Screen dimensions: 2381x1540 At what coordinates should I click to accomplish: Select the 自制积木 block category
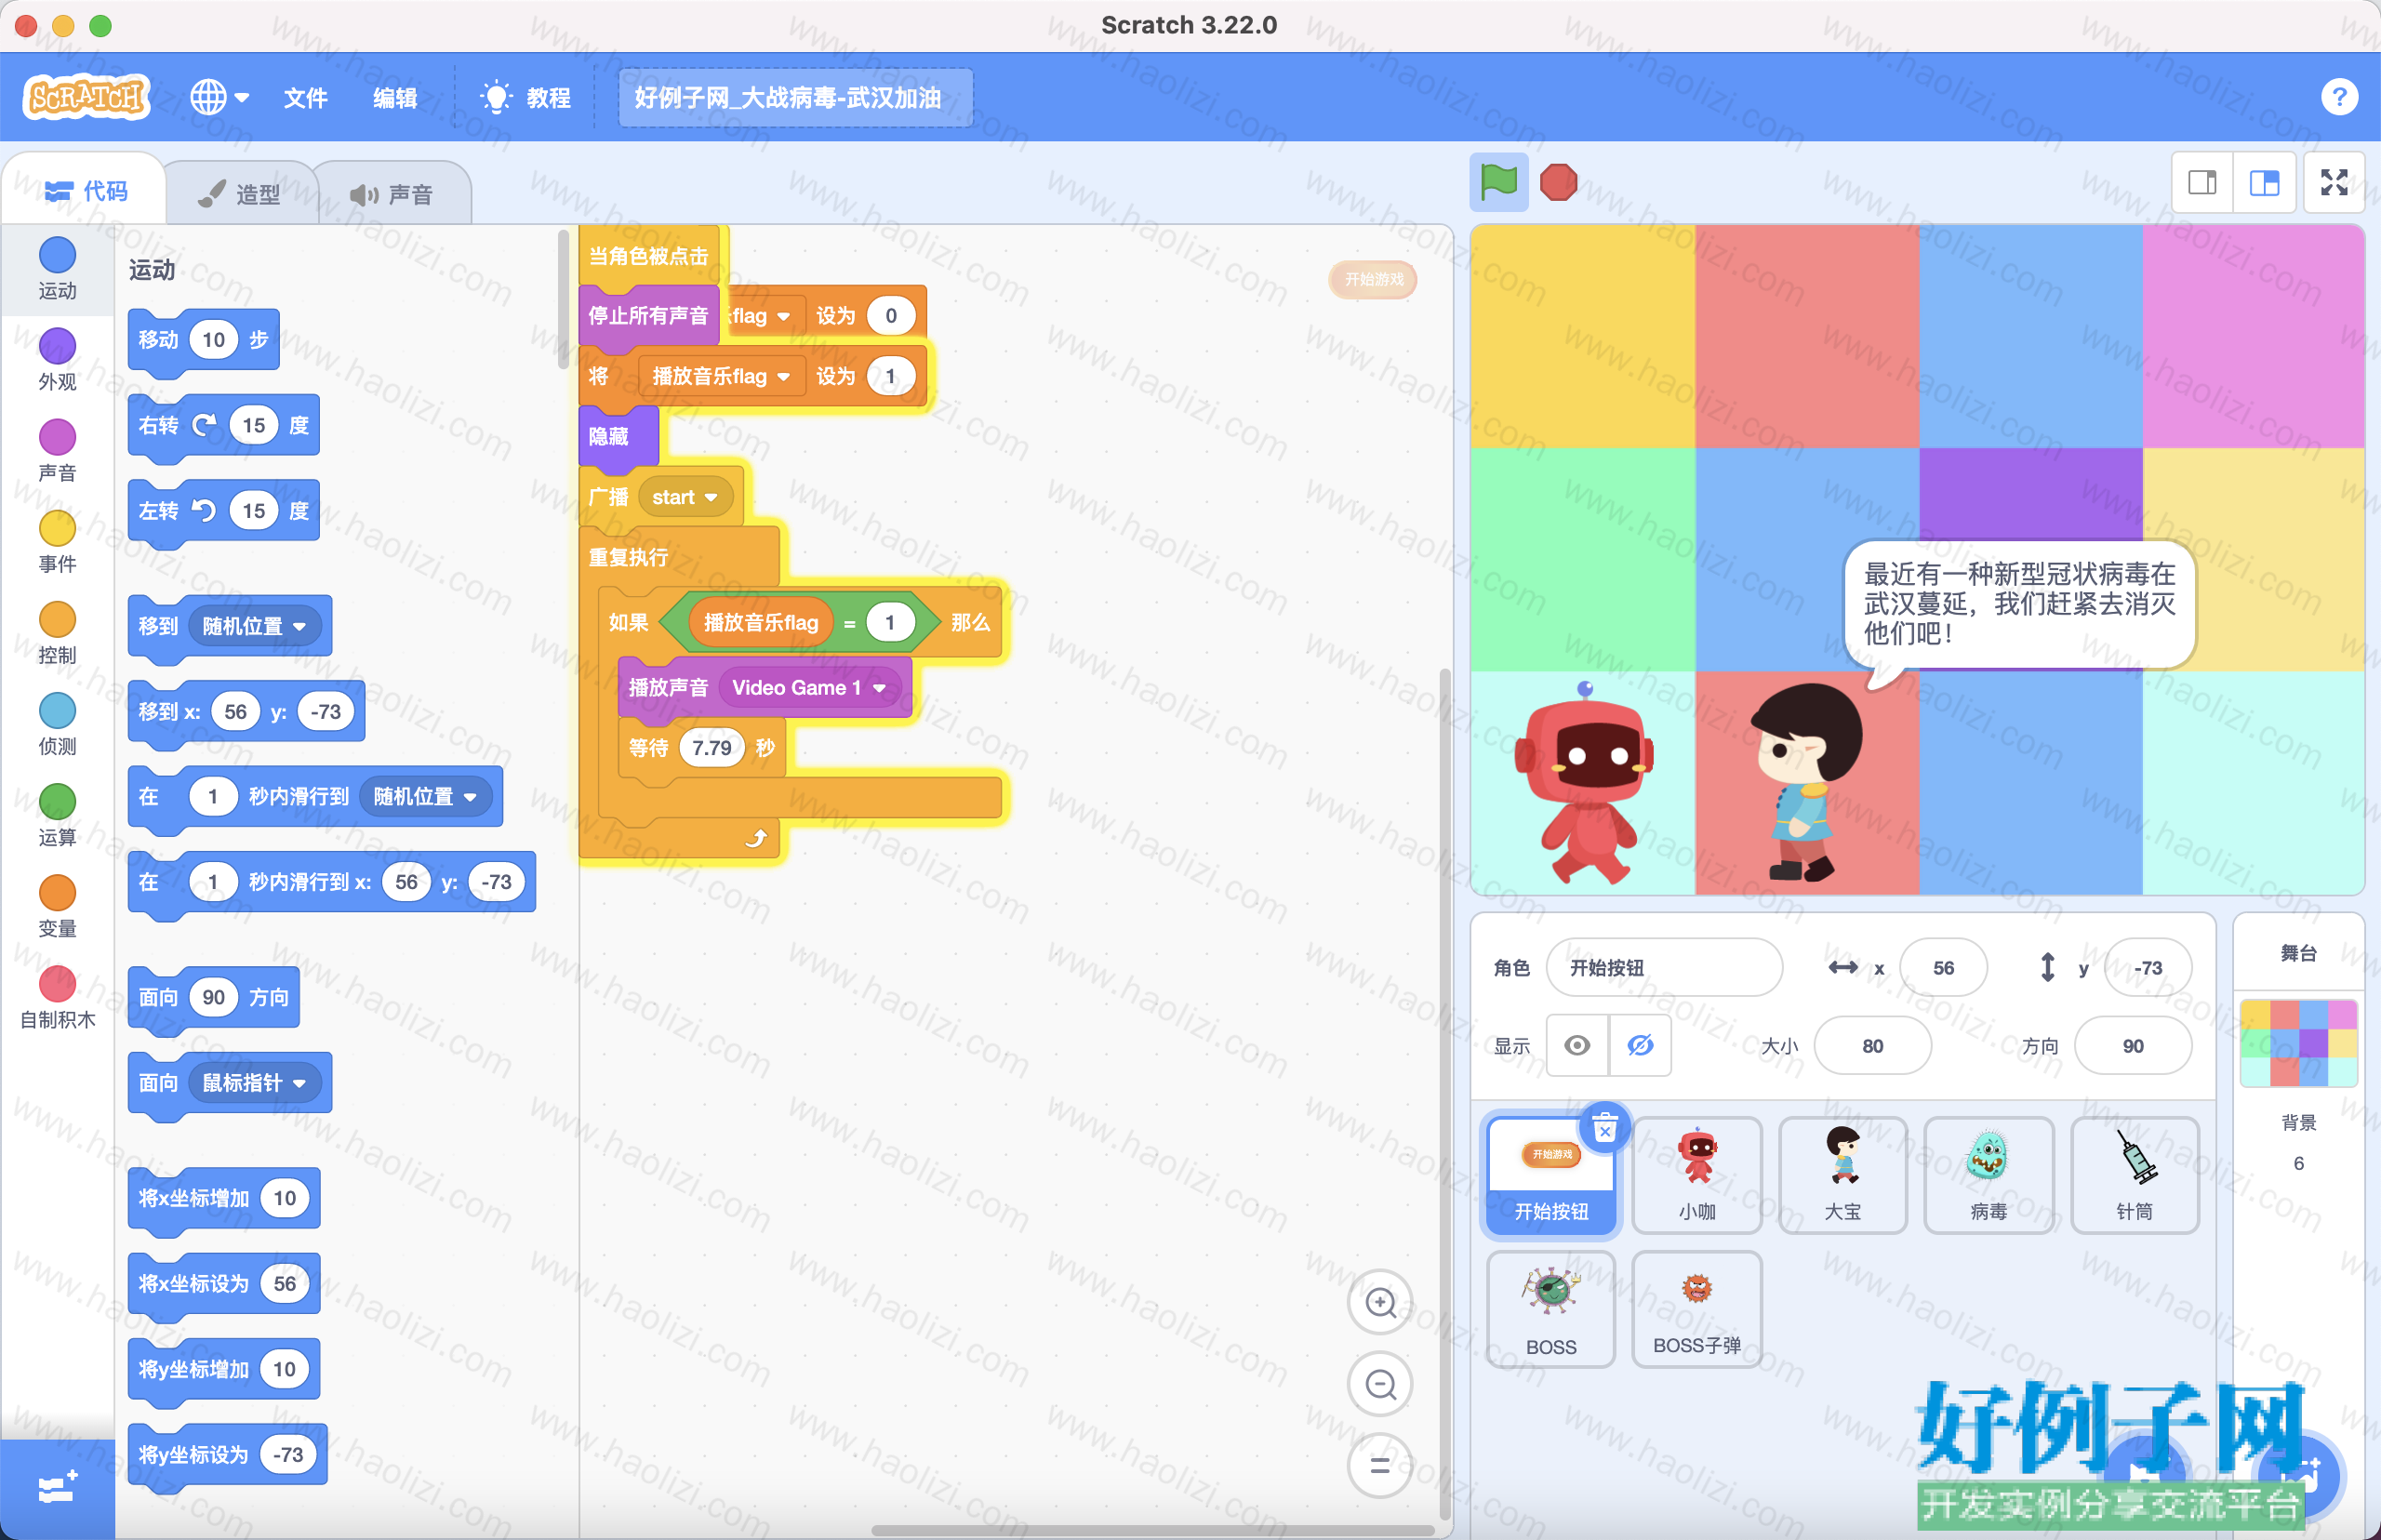(x=57, y=997)
